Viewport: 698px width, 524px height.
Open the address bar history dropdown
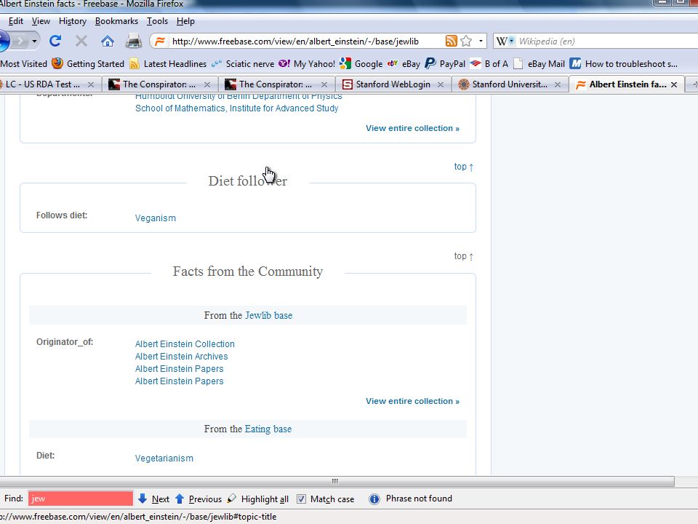(481, 41)
